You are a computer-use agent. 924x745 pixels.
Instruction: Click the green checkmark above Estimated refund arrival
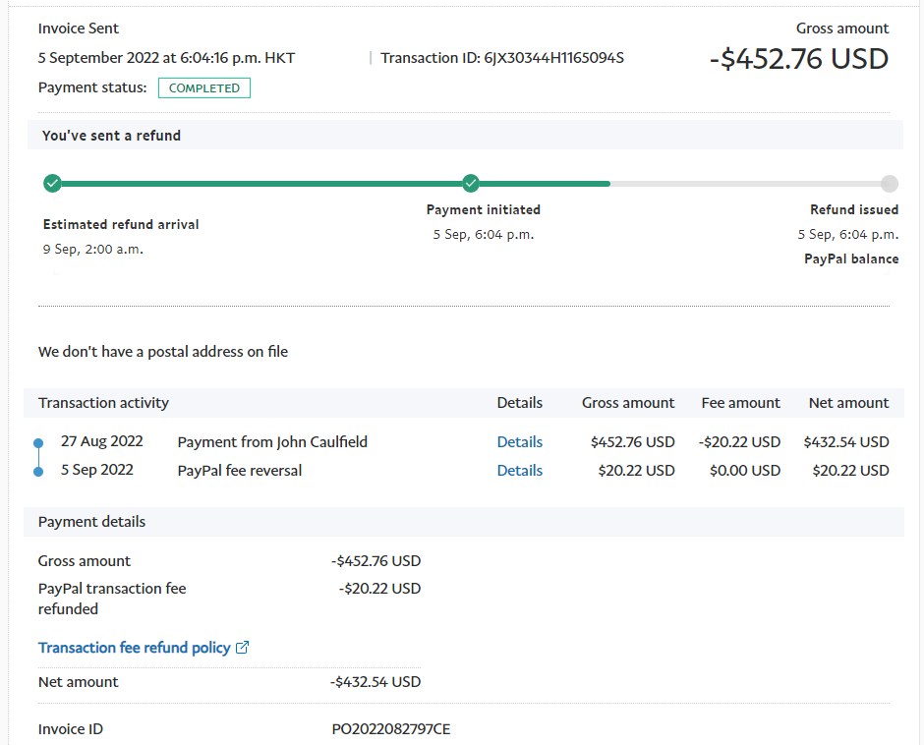[x=52, y=183]
